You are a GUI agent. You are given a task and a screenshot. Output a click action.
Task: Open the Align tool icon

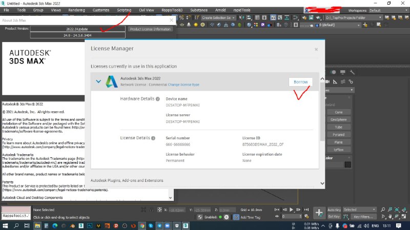tap(249, 17)
